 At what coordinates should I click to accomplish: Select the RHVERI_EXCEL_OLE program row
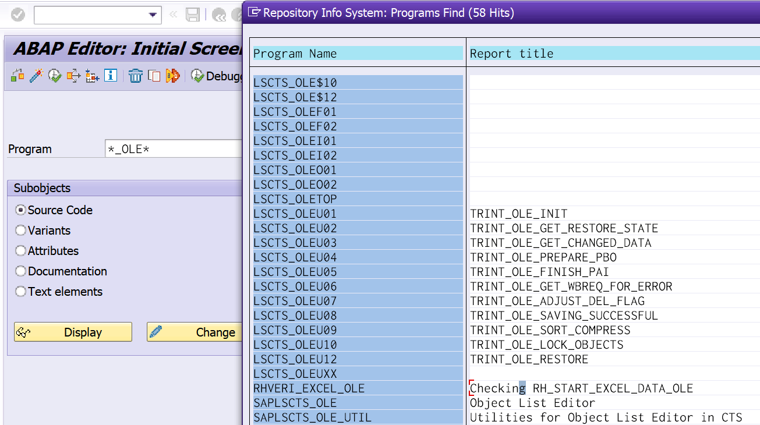358,388
